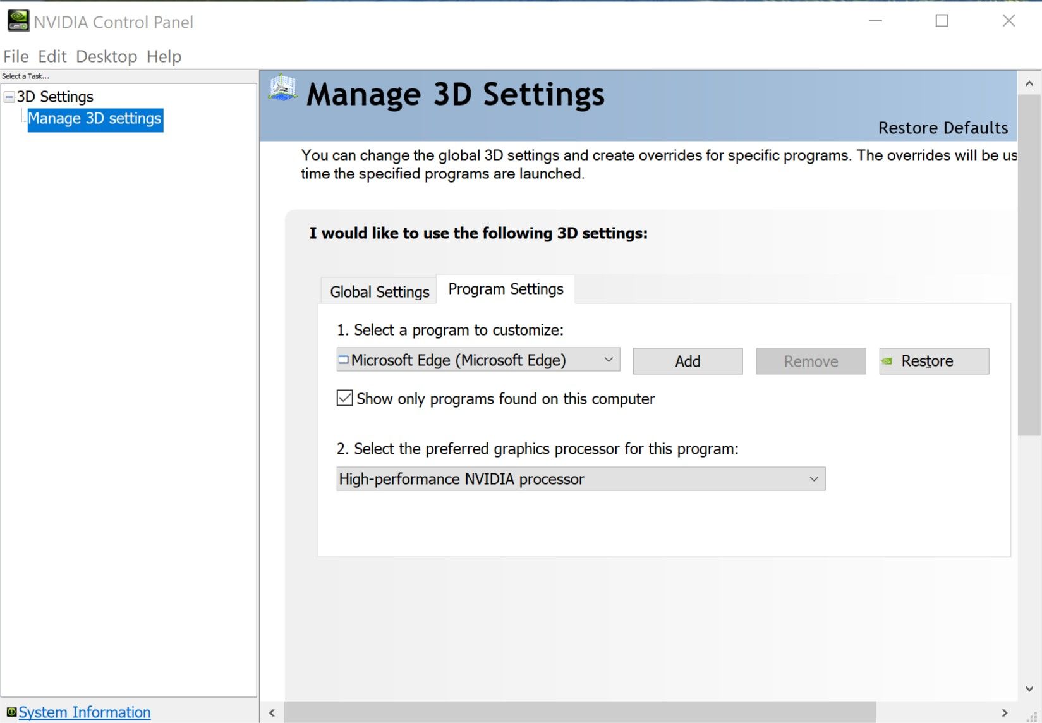Open the File menu
Screen dimensions: 1042x723
coord(16,56)
